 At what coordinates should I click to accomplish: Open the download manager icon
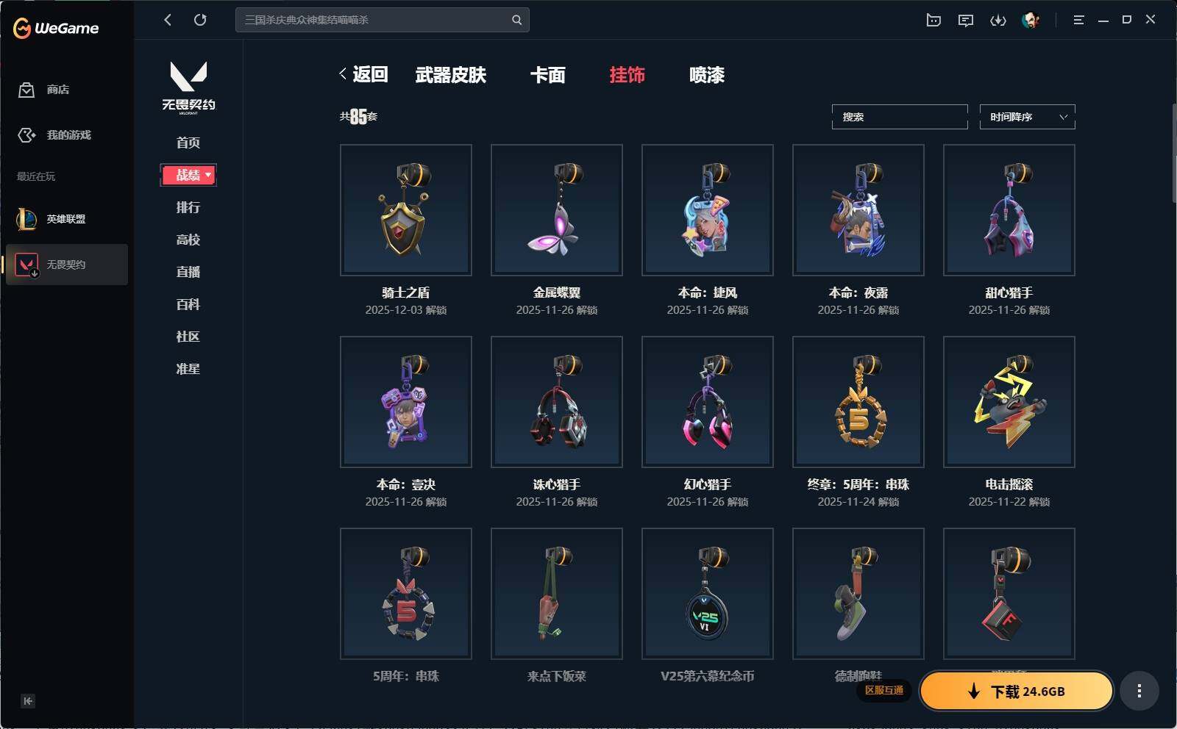(998, 21)
